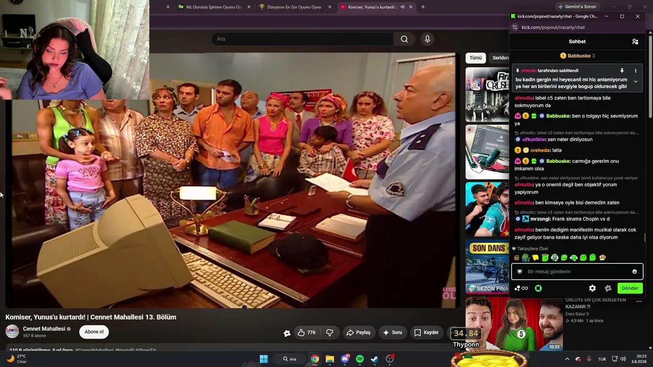Click the microphone icon in system tray
This screenshot has height=367, width=653.
[589, 359]
